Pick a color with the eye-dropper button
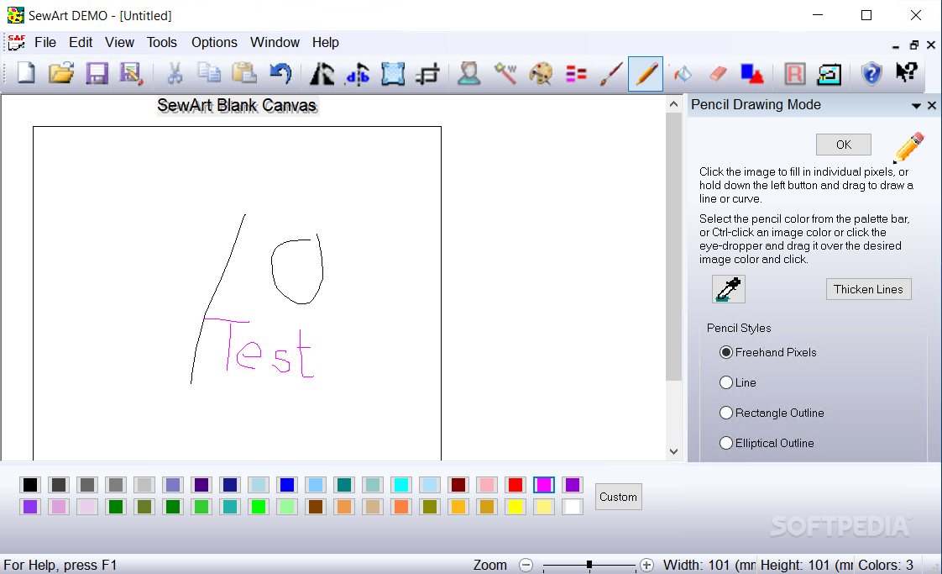 pos(728,289)
